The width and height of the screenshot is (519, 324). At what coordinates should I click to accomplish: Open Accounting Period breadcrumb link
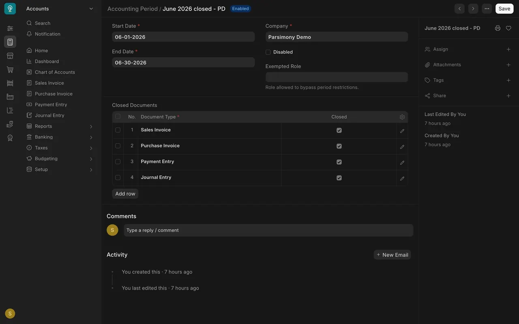pyautogui.click(x=133, y=9)
